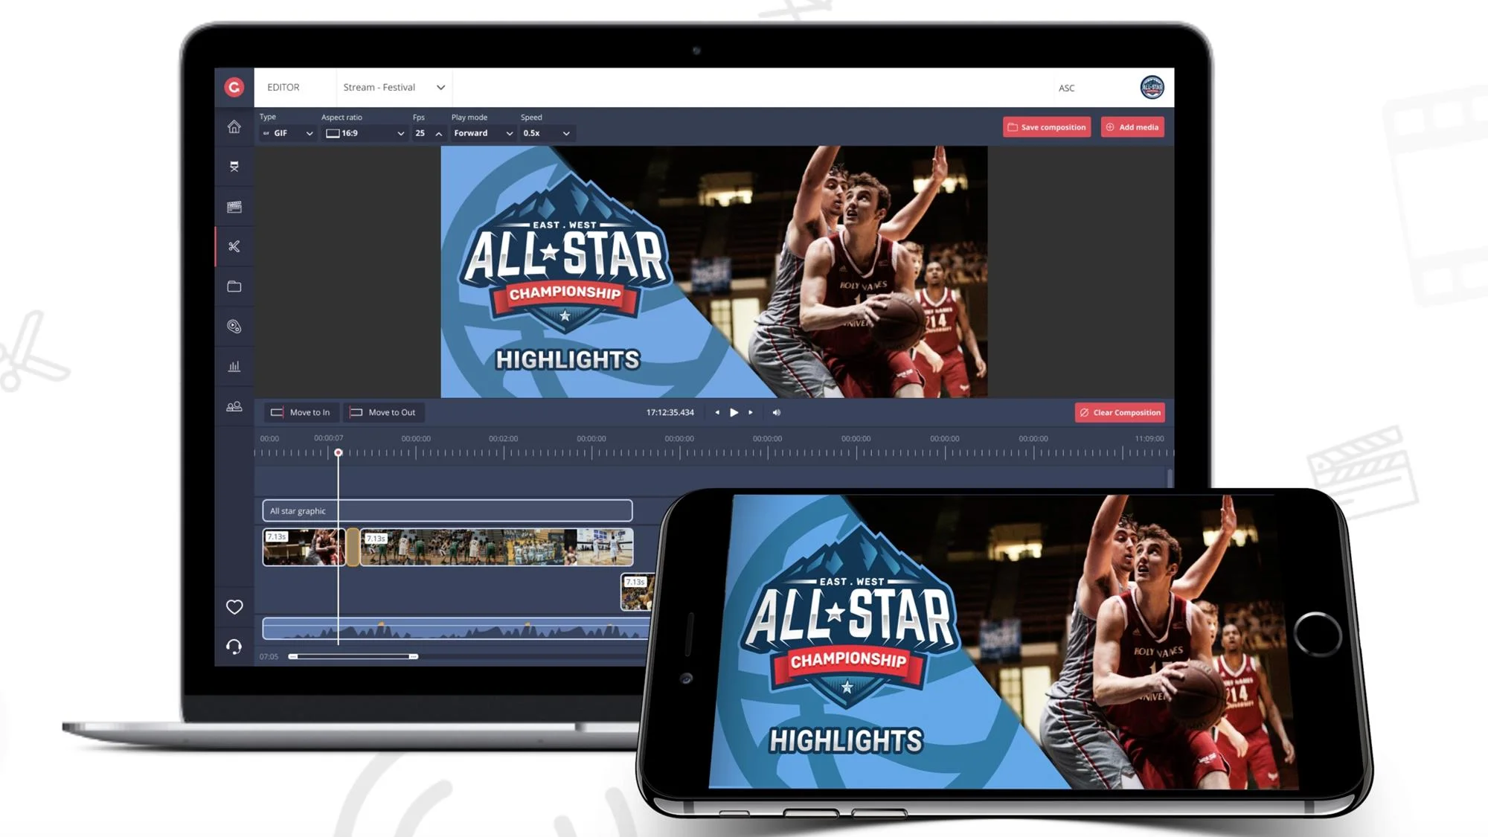Click the red app logo icon
The height and width of the screenshot is (837, 1488).
click(x=234, y=87)
